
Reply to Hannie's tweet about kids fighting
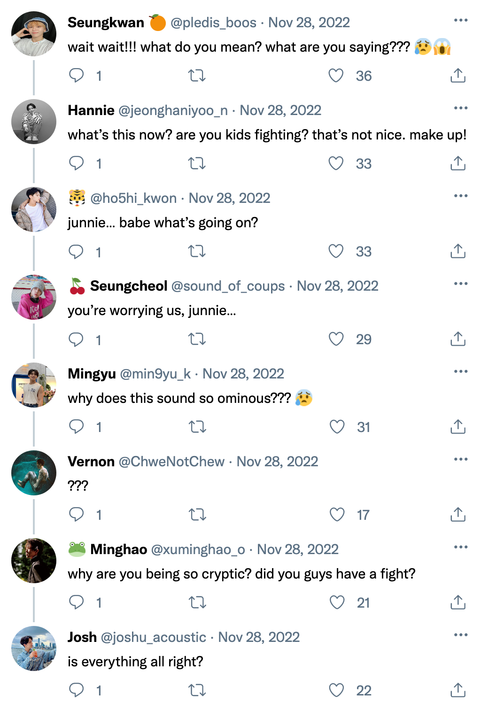[x=76, y=163]
